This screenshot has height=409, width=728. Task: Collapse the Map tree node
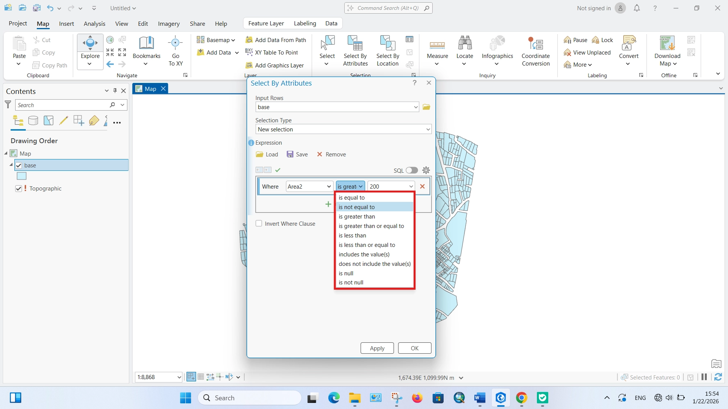click(6, 153)
